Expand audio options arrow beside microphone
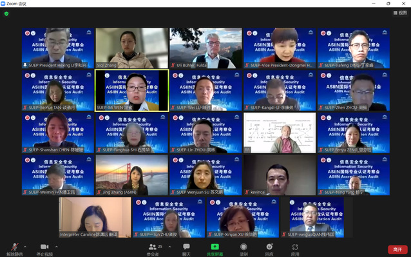 point(25,247)
